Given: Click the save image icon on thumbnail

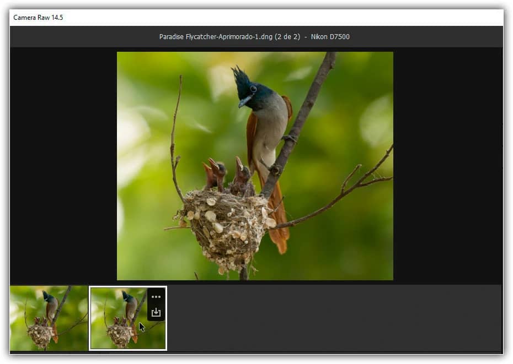Looking at the screenshot, I should (156, 312).
